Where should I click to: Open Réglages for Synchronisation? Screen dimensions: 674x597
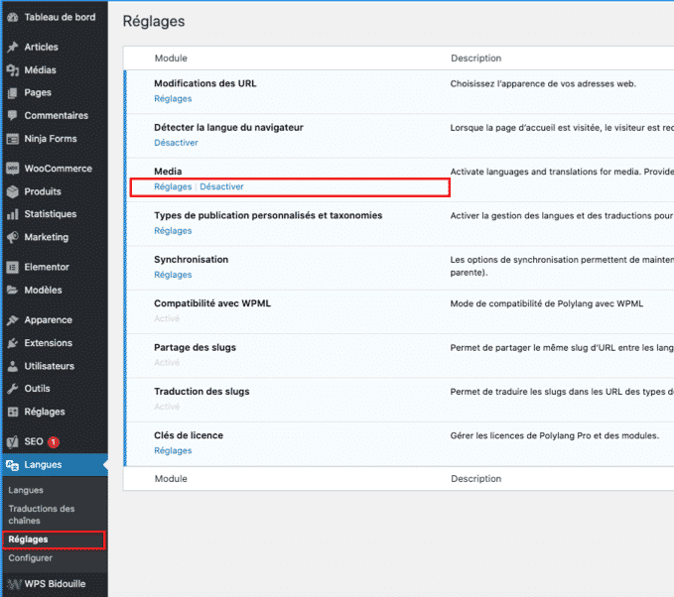[173, 275]
